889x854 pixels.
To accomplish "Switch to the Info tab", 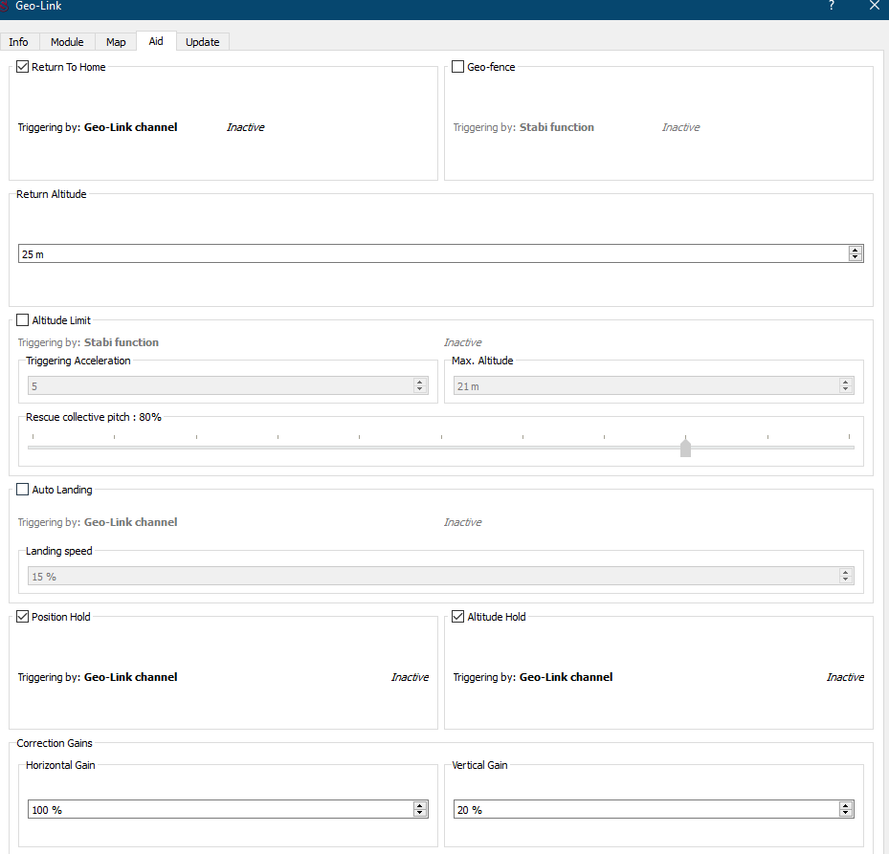I will tap(18, 42).
